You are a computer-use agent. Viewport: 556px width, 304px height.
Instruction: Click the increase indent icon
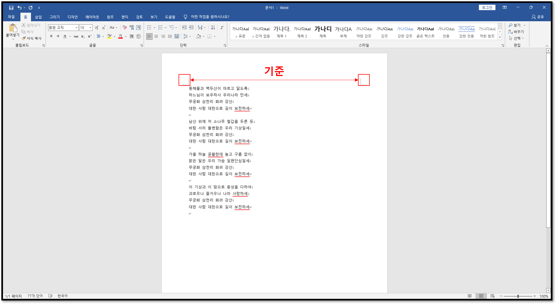pyautogui.click(x=191, y=28)
